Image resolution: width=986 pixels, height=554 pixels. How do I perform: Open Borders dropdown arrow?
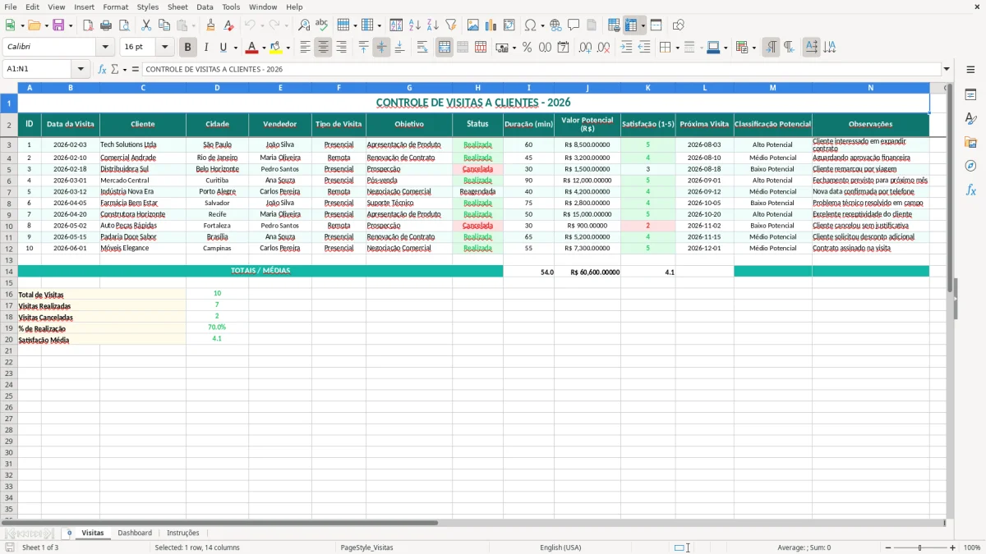point(679,48)
